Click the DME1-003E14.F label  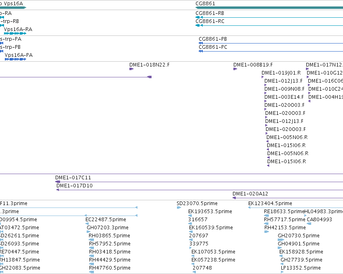pos(284,97)
